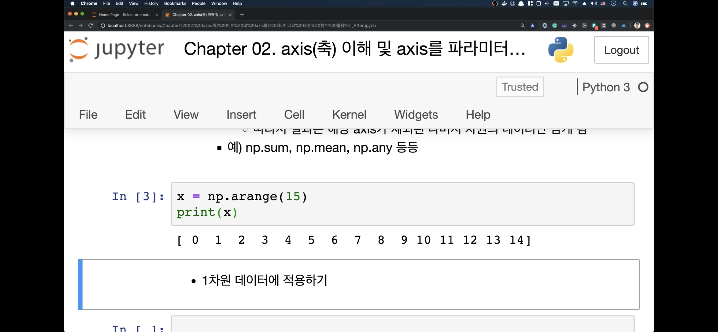The image size is (718, 332).
Task: Go forward in browser history
Action: tap(81, 26)
